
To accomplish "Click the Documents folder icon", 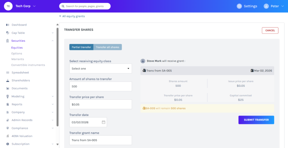I will 8,88.
